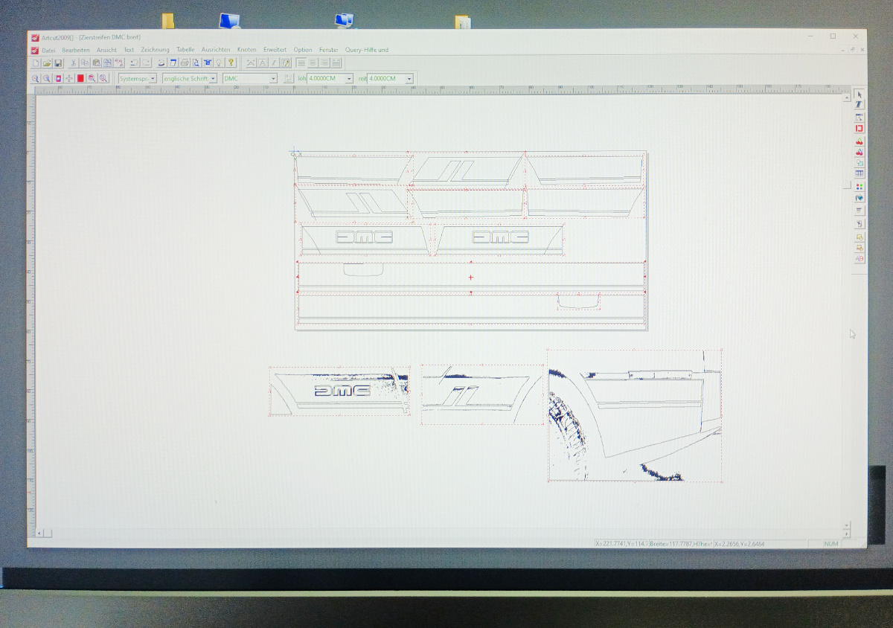The height and width of the screenshot is (628, 893).
Task: Click the first magnifier zoom icon
Action: point(35,78)
